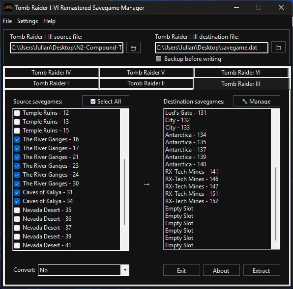This screenshot has height=289, width=293.
Task: Select Antarctica - 134 destination slot
Action: pyautogui.click(x=217, y=135)
